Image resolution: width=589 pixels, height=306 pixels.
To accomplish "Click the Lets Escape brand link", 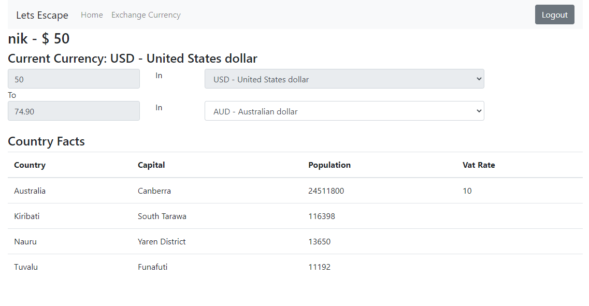I will click(42, 15).
